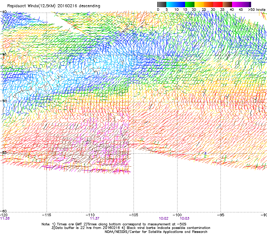267x234 pixels.
Task: Click the 11:36 purple time label
Action: (x=5, y=219)
